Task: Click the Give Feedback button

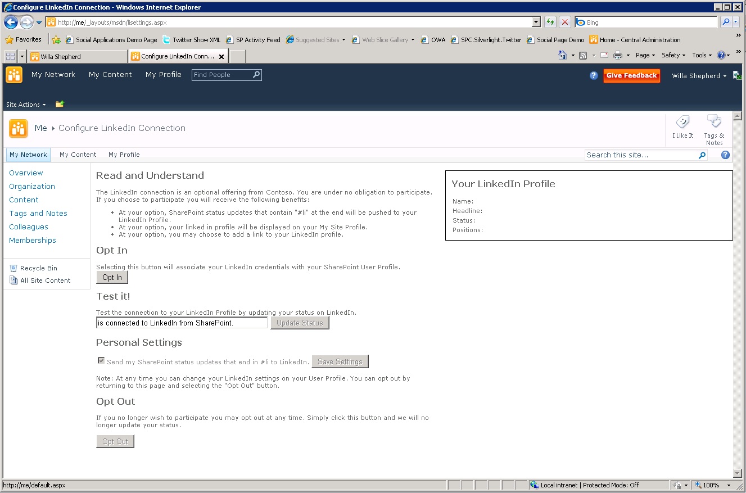Action: (632, 75)
